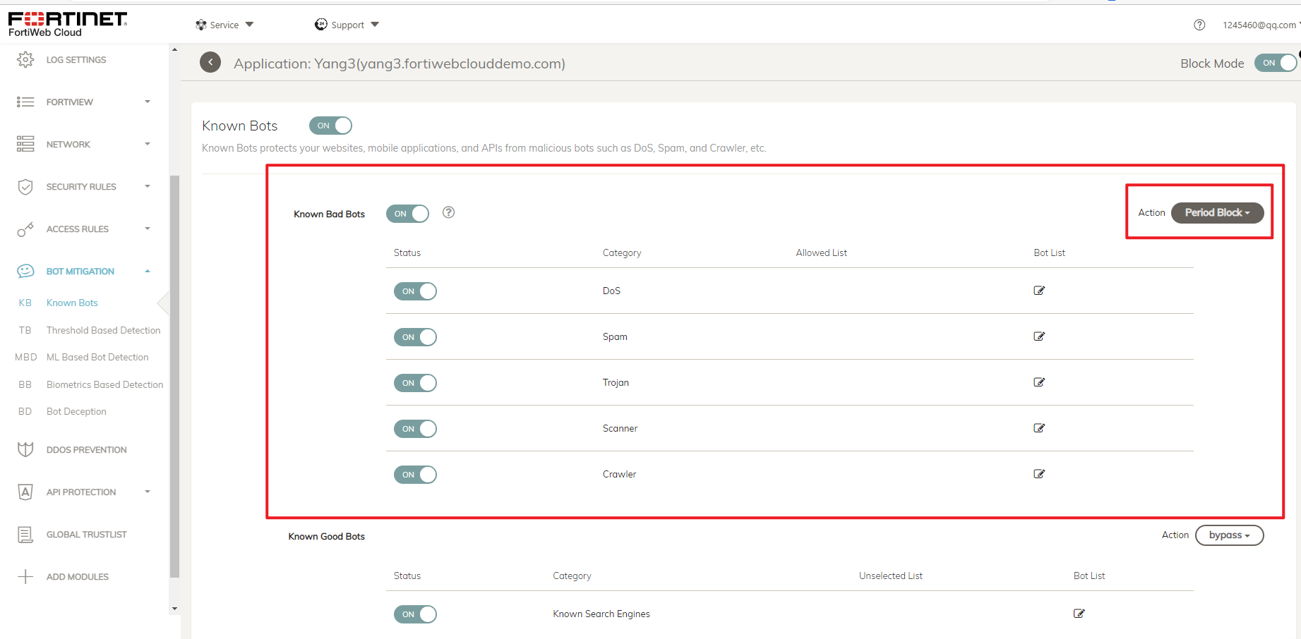Open the help icon in top bar
The image size is (1301, 639).
[x=1199, y=25]
